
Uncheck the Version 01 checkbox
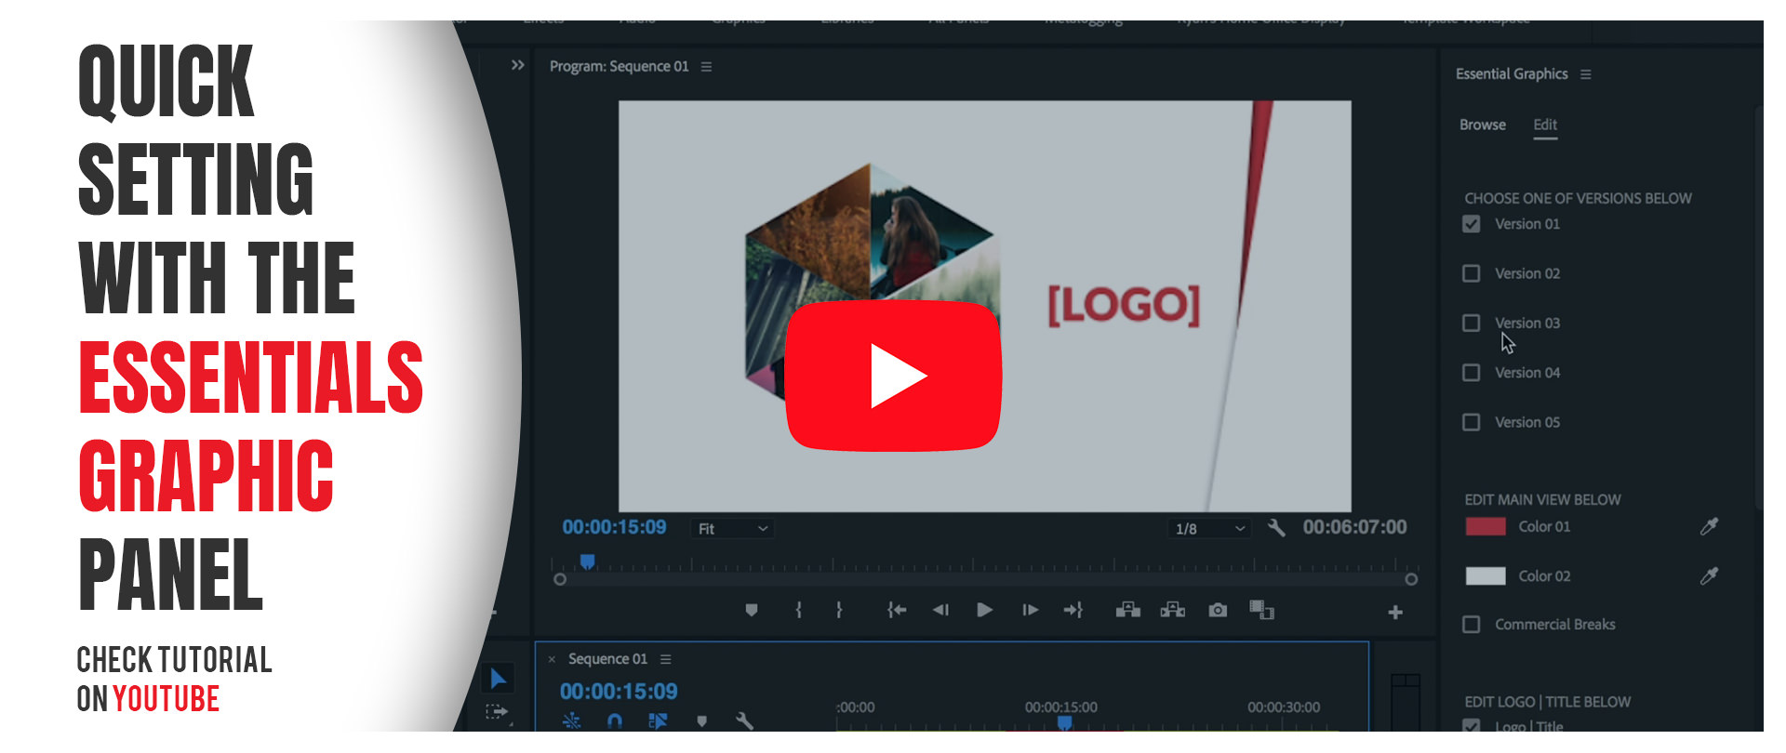tap(1471, 224)
